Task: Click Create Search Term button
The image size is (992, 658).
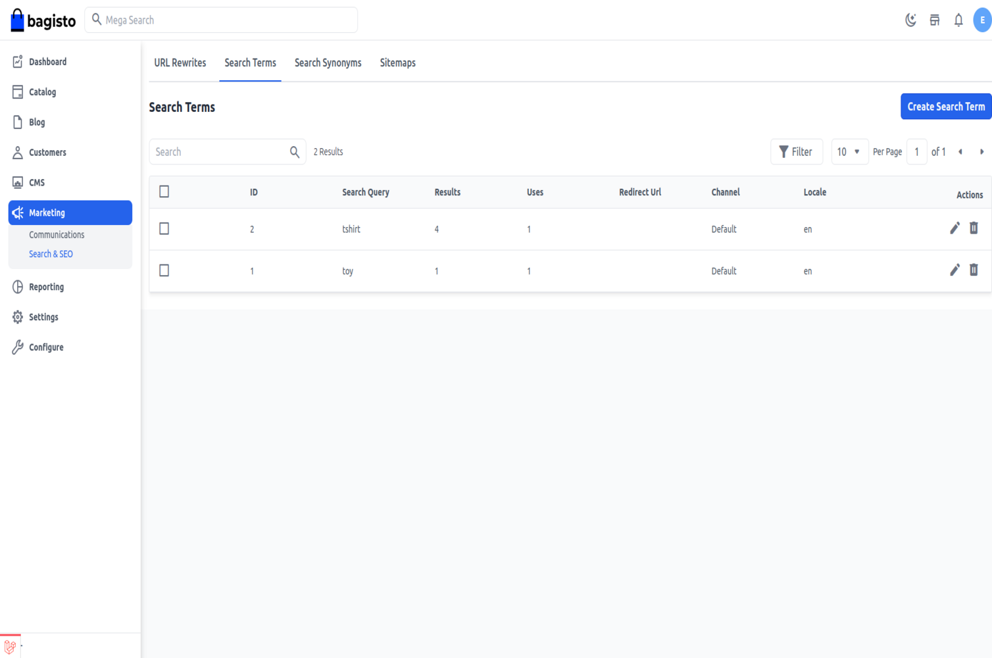Action: pyautogui.click(x=945, y=107)
